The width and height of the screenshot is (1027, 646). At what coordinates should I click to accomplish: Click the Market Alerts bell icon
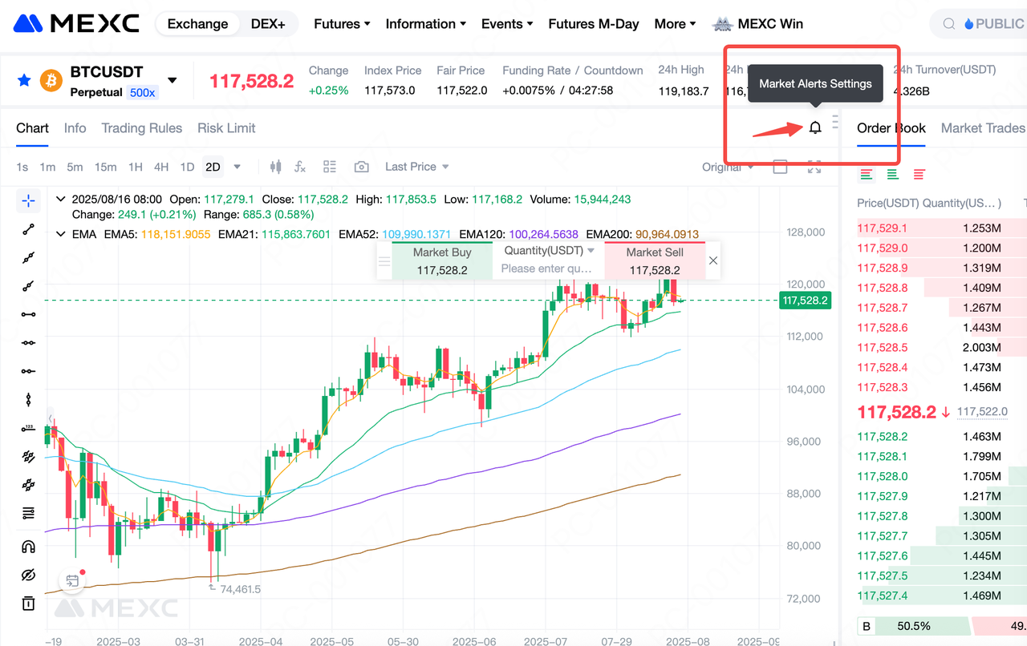pos(815,127)
